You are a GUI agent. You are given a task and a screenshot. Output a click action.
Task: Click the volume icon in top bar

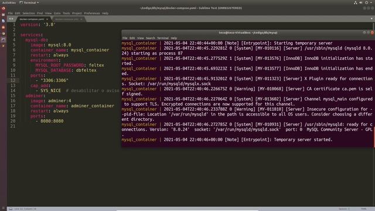361,2
